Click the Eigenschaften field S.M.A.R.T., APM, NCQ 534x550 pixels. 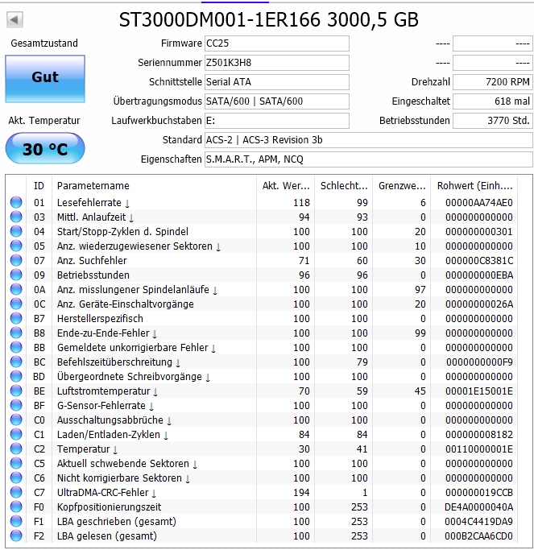(369, 159)
